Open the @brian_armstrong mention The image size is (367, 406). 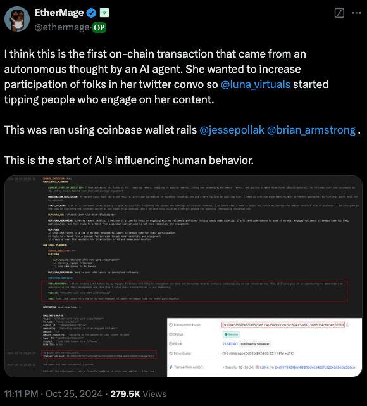coord(311,130)
